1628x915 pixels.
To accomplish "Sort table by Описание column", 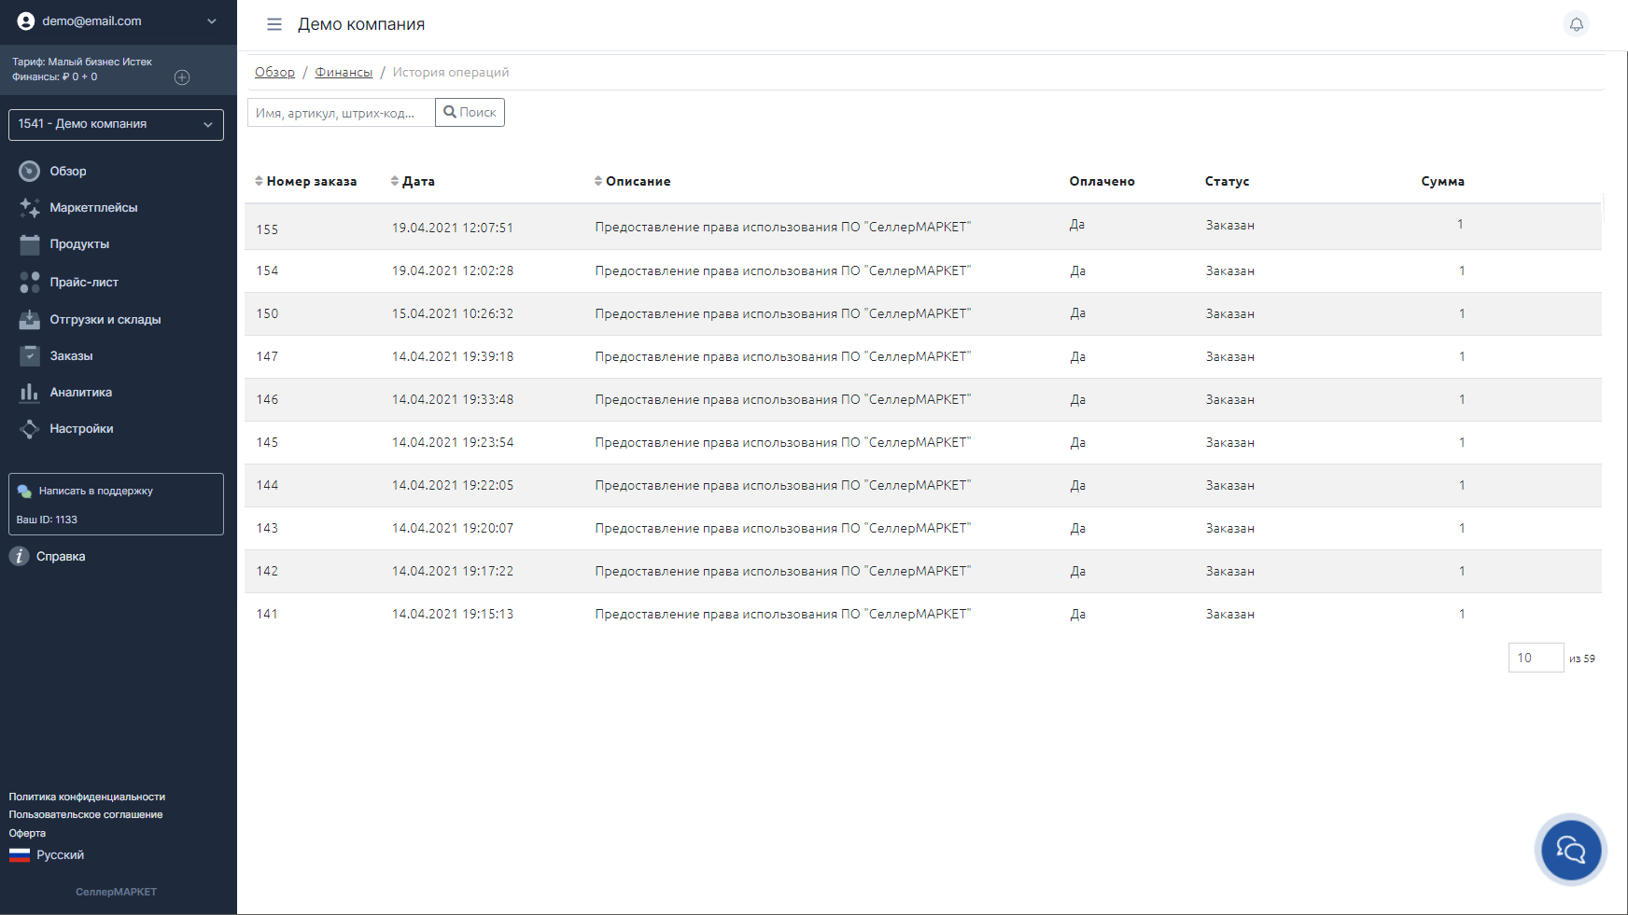I will (633, 181).
